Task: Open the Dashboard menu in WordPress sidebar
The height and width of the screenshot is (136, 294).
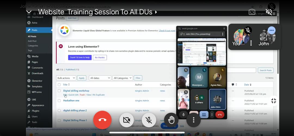Action: (37, 17)
